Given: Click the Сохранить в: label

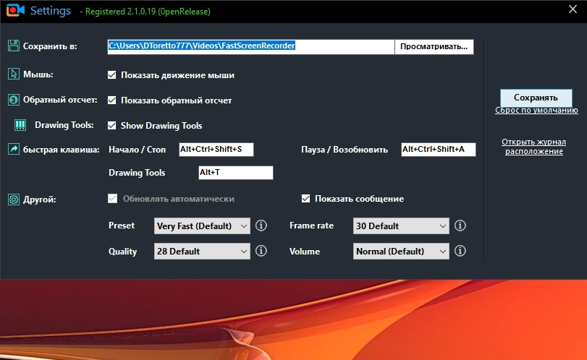Looking at the screenshot, I should (x=50, y=46).
